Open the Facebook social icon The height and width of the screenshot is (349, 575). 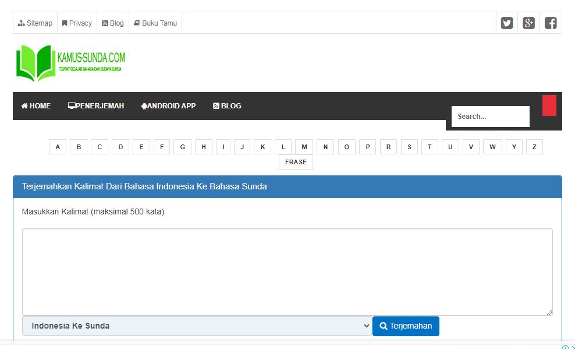click(x=551, y=23)
